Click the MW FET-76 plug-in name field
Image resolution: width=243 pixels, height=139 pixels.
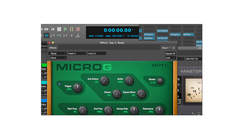[194, 59]
